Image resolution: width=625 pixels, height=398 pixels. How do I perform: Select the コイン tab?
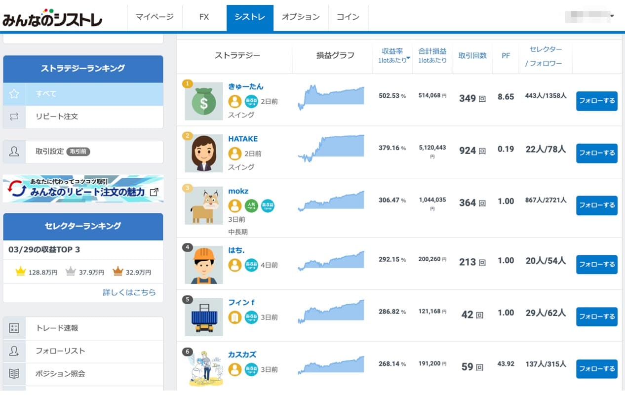coord(348,17)
